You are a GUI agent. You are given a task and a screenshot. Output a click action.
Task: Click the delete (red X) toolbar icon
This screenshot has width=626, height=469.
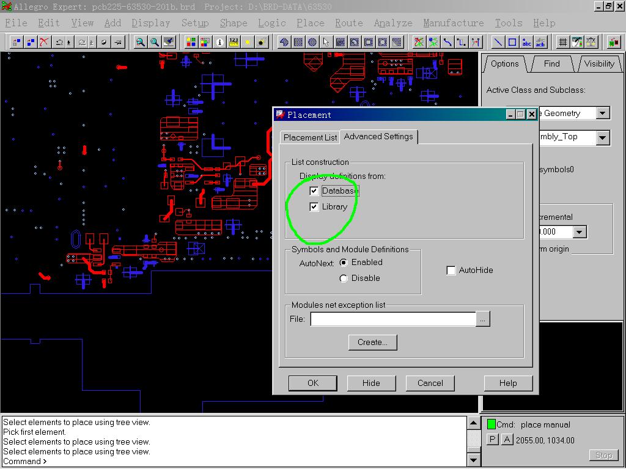tap(44, 42)
